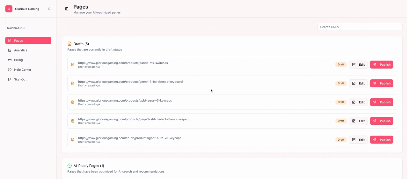This screenshot has height=179, width=408.
Task: Click the Search URLs input field
Action: click(x=360, y=27)
